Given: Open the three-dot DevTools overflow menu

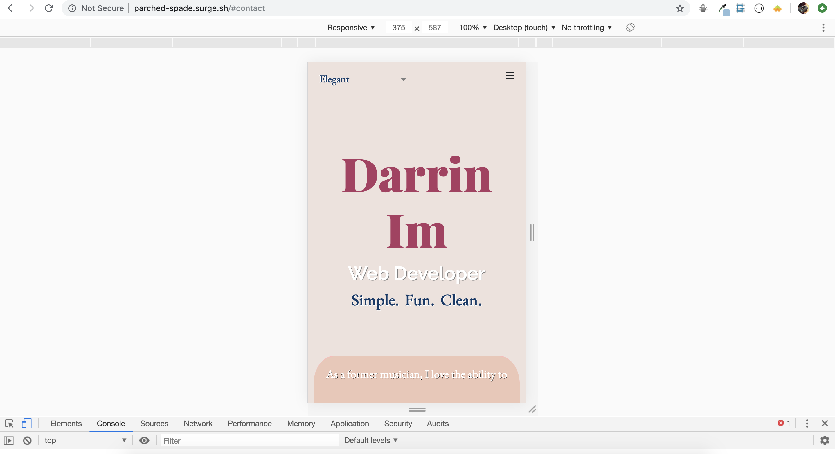Looking at the screenshot, I should [x=807, y=424].
